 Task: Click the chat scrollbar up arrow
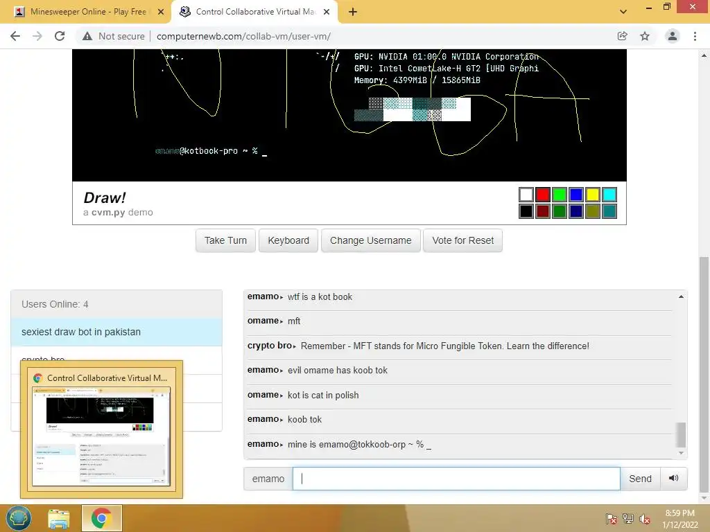pos(681,296)
